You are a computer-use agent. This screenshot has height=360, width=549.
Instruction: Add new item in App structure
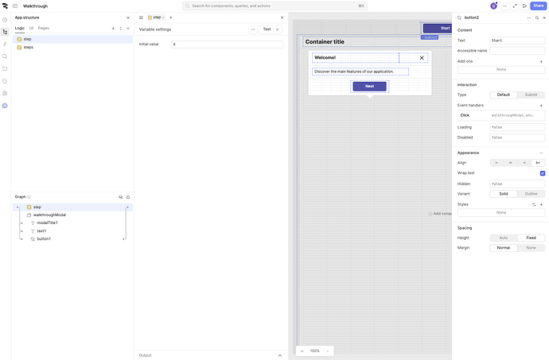click(x=112, y=28)
